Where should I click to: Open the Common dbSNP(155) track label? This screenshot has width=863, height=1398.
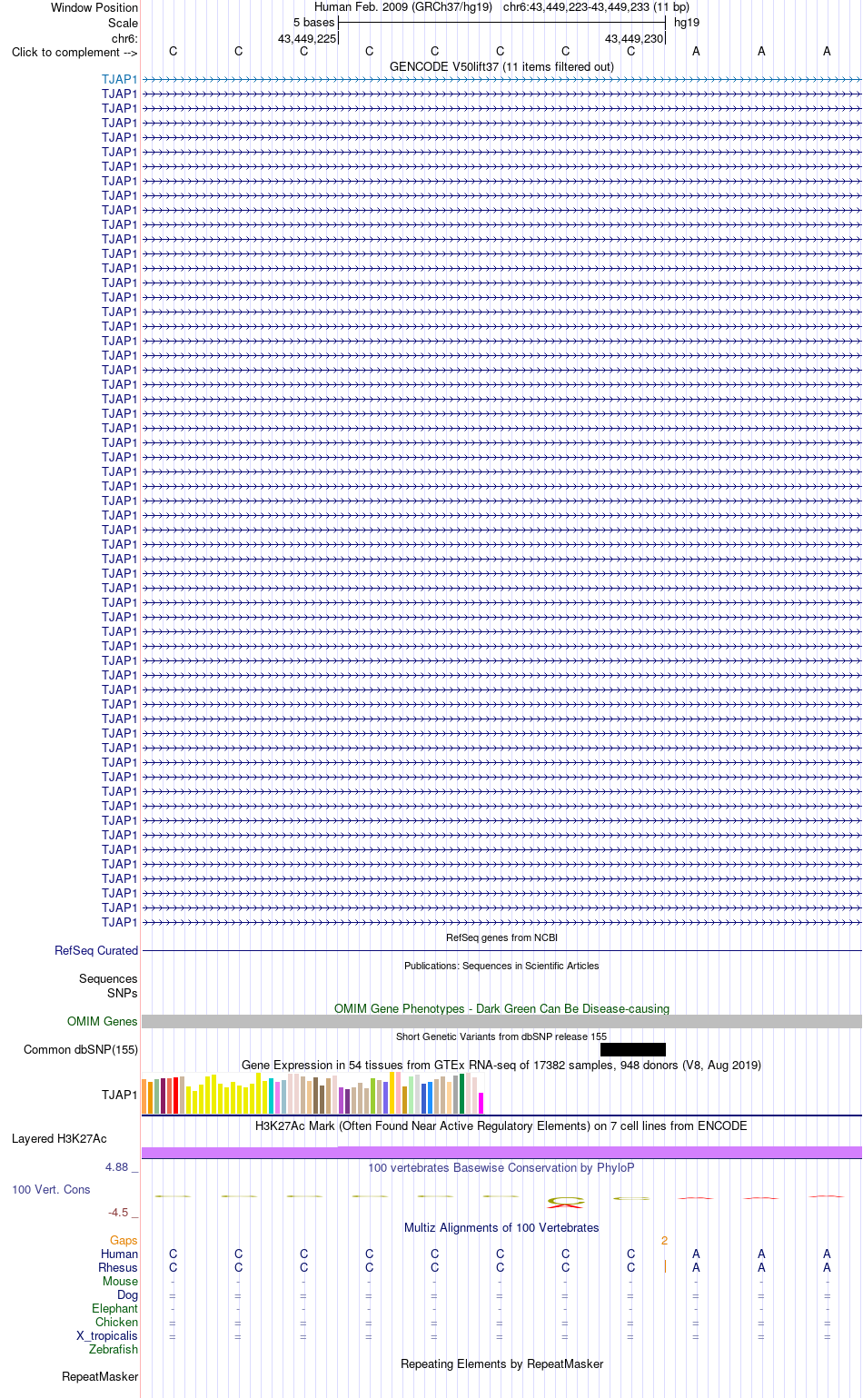pos(81,1049)
